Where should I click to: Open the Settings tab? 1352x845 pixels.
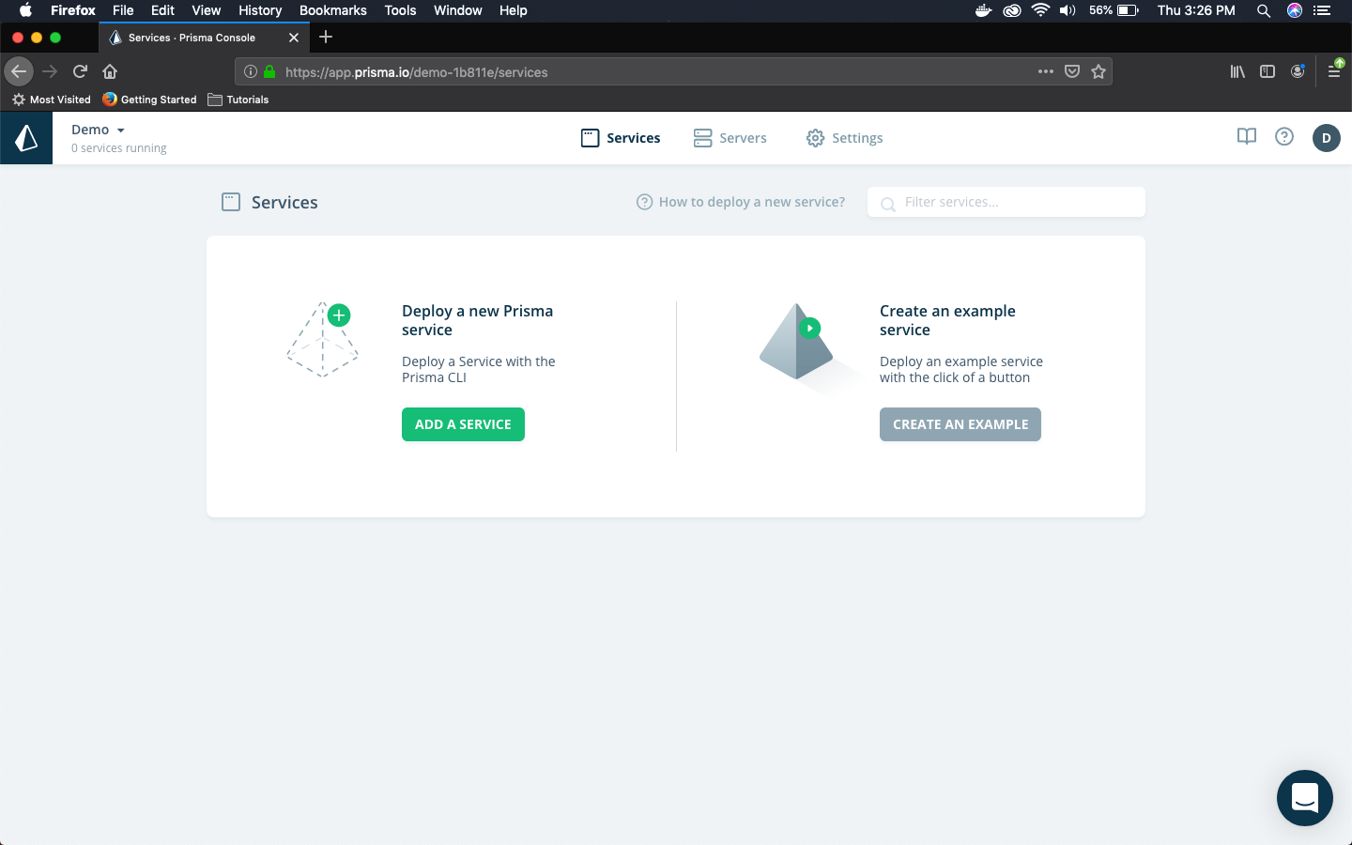pos(844,138)
